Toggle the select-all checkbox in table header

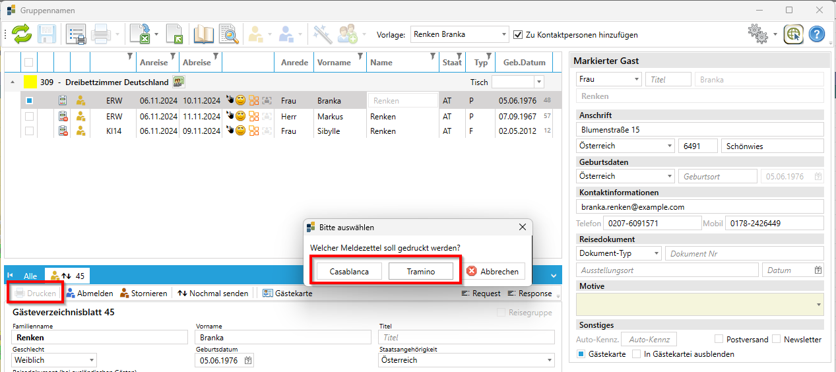(x=28, y=62)
